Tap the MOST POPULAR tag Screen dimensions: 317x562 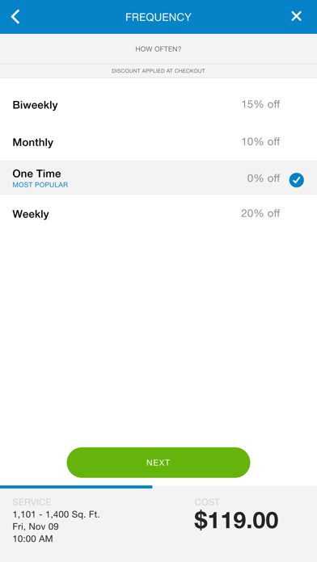[40, 185]
